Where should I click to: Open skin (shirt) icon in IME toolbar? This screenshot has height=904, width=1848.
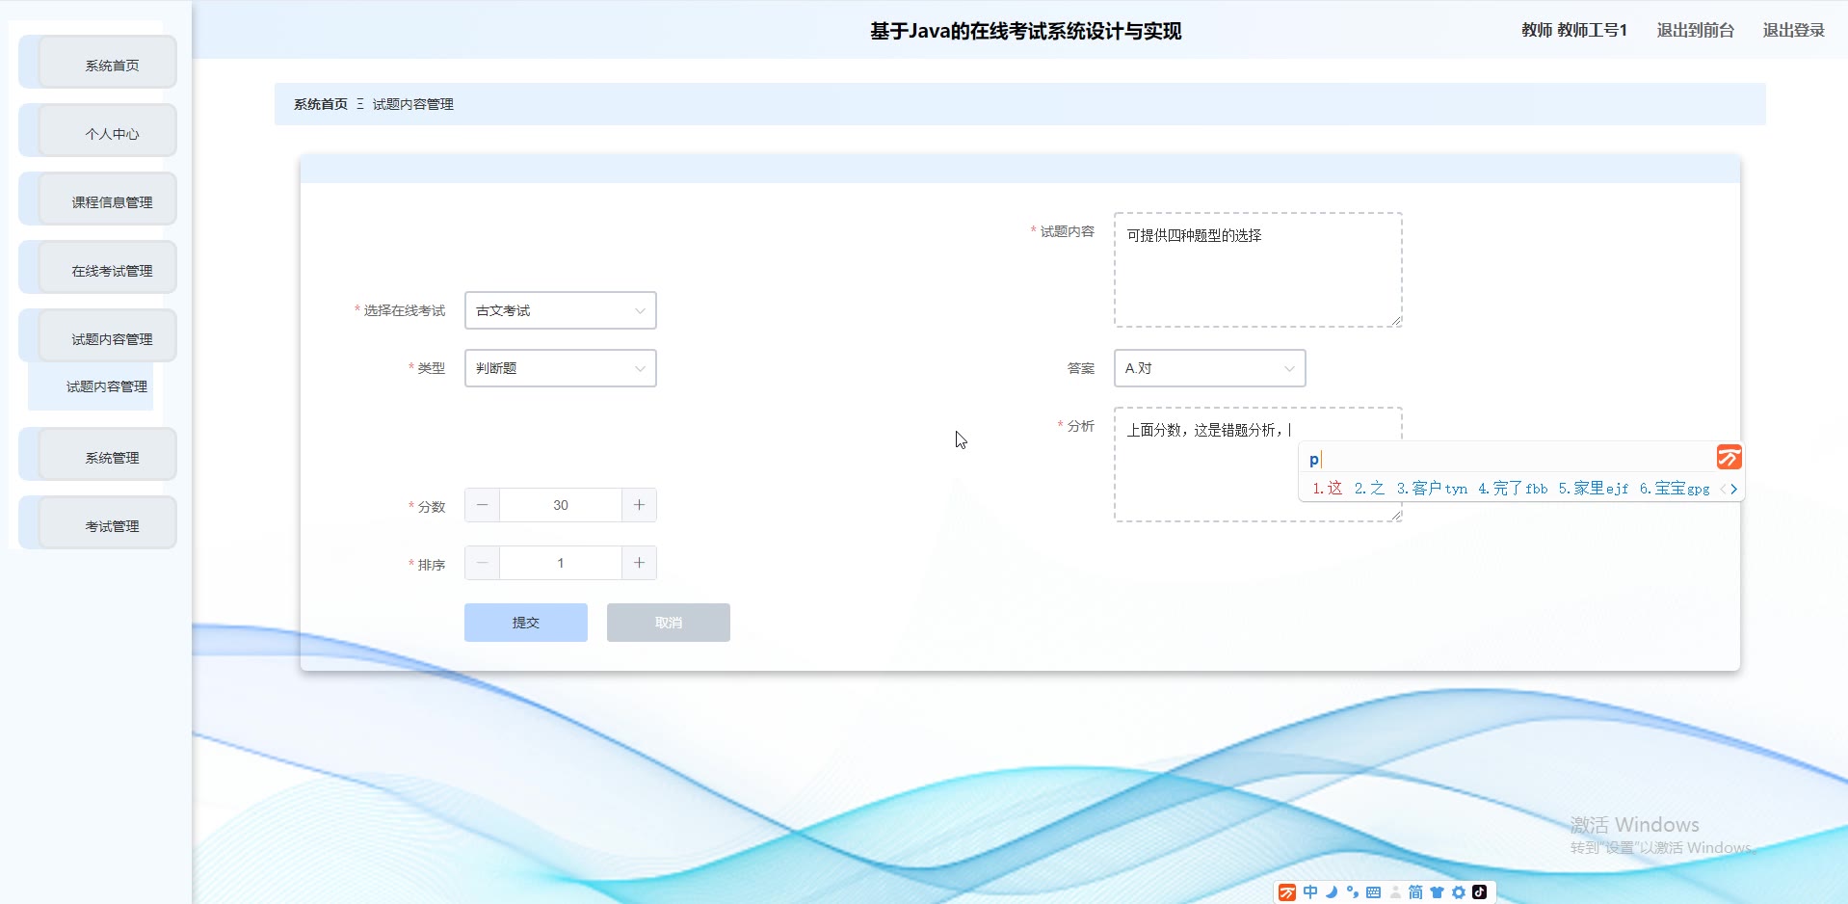(x=1437, y=892)
